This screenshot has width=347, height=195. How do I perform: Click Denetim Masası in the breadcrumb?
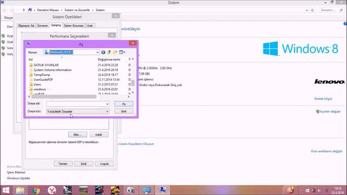pyautogui.click(x=48, y=10)
